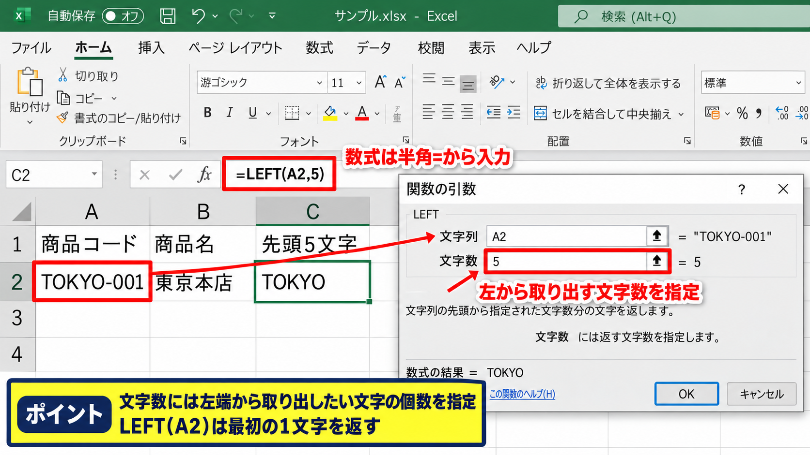
Task: Switch to the Data (データ) tab
Action: pos(374,47)
